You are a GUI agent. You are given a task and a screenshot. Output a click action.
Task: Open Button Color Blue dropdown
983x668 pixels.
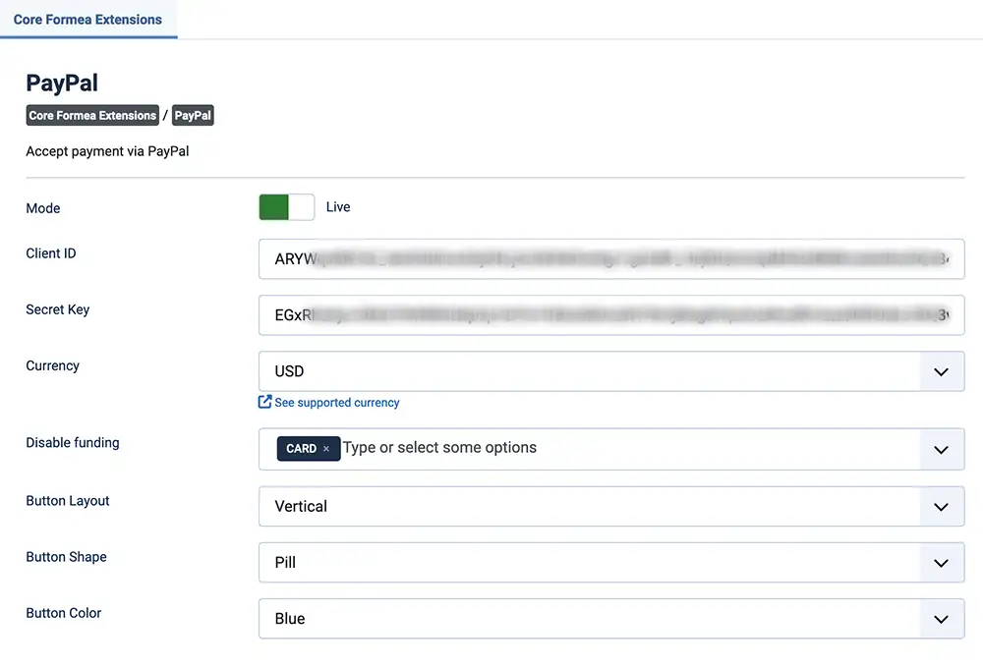(611, 619)
